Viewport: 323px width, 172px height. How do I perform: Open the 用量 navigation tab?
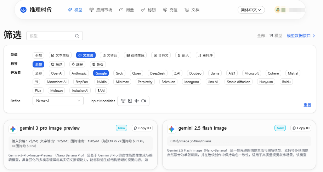[x=126, y=10]
